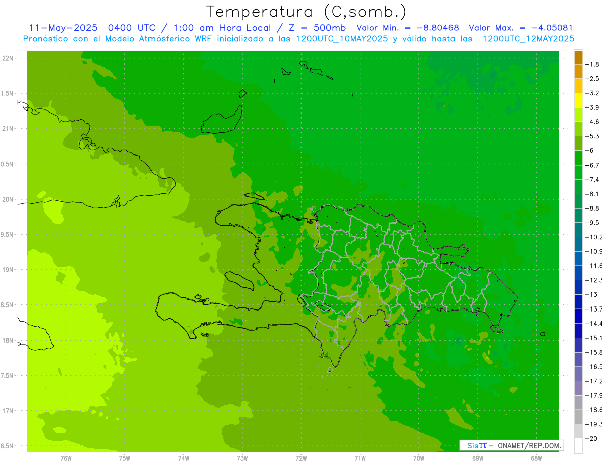Select the '11-May-2025' date text

click(63, 28)
